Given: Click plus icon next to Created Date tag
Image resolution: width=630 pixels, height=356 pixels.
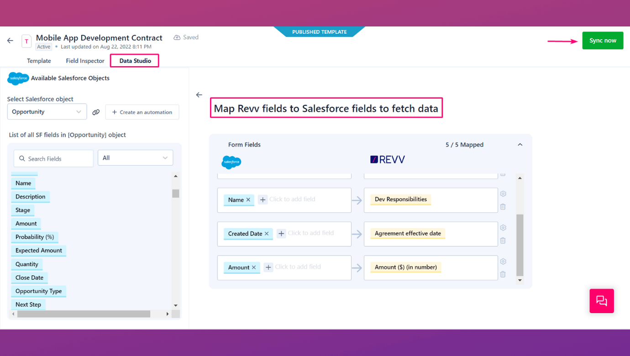Looking at the screenshot, I should point(281,233).
